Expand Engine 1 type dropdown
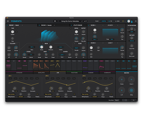This screenshot has width=143, height=121. pyautogui.click(x=22, y=25)
